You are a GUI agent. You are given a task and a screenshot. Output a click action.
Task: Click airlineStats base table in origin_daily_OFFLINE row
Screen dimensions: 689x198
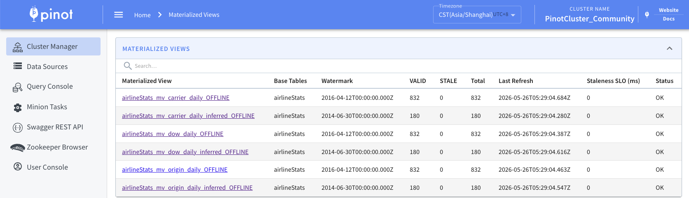click(x=289, y=170)
